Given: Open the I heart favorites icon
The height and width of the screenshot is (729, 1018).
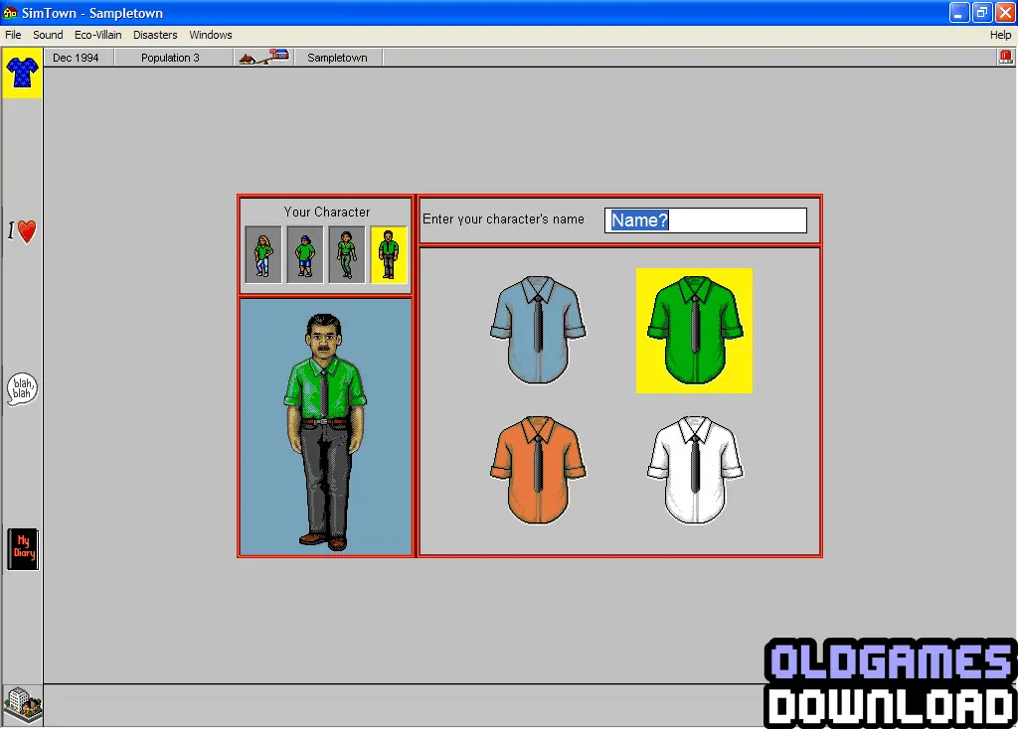Looking at the screenshot, I should click(22, 230).
